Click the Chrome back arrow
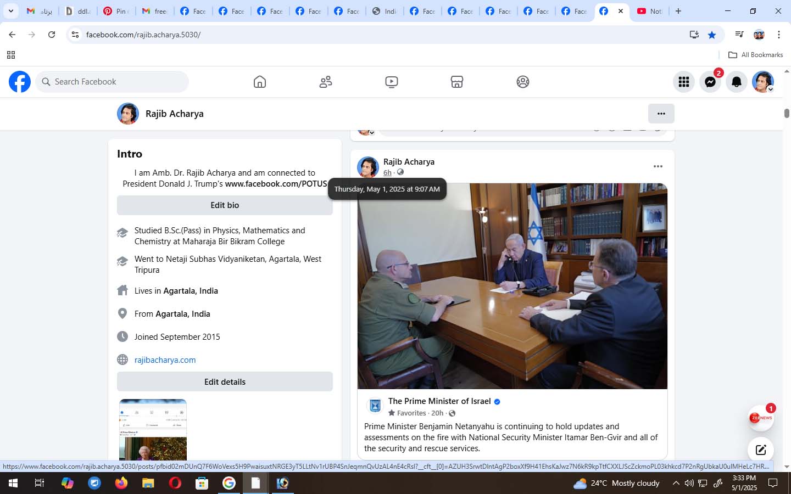This screenshot has height=494, width=791. point(12,35)
